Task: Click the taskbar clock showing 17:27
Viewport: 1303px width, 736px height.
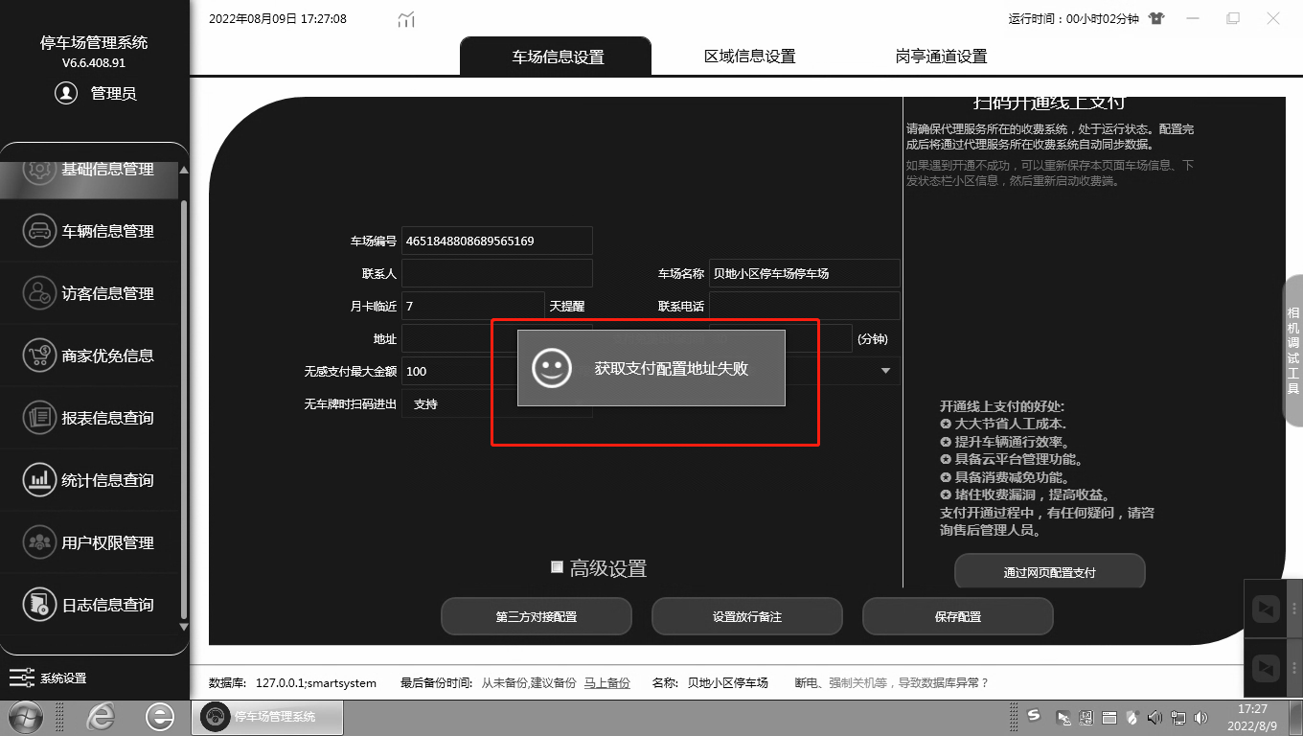Action: (1252, 717)
